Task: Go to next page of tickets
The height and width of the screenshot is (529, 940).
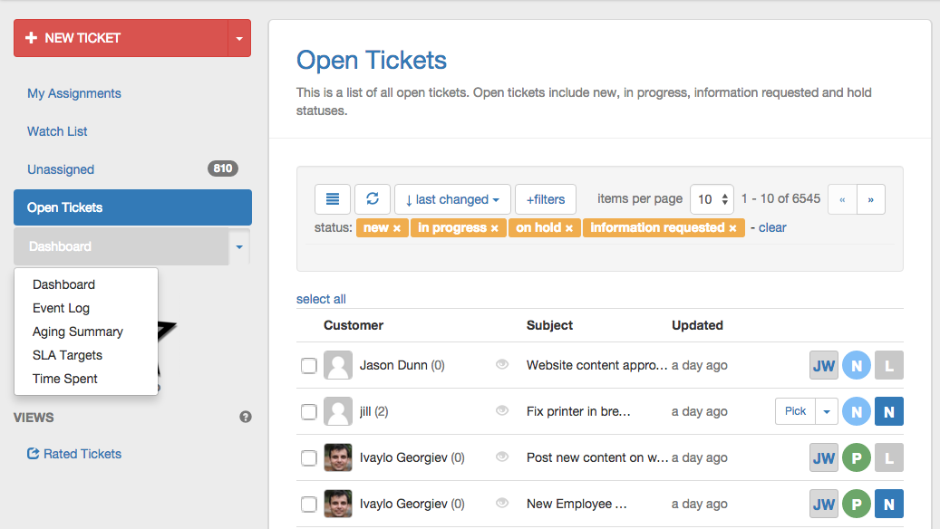Action: coord(871,199)
